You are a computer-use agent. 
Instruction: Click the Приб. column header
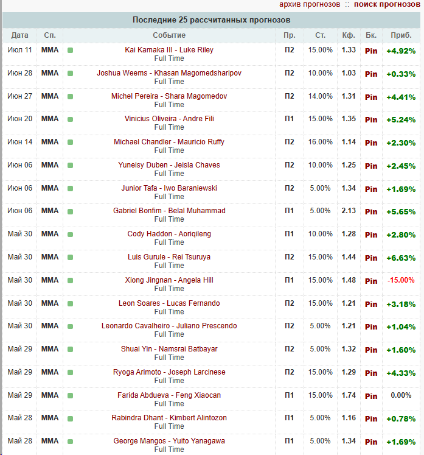(x=401, y=35)
